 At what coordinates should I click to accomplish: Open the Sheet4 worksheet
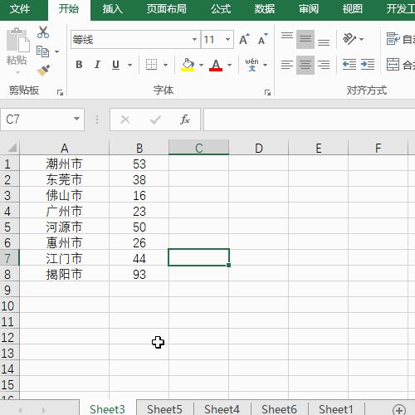tap(222, 409)
